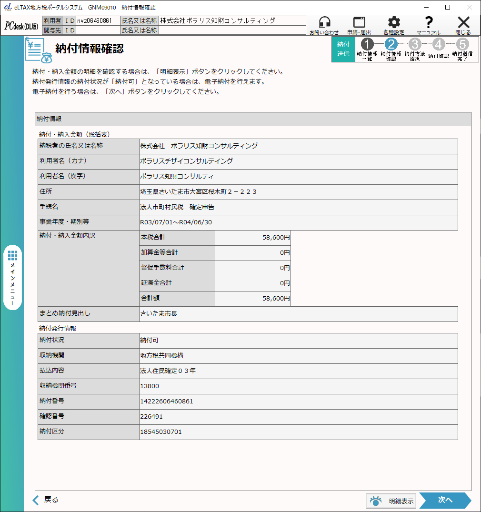This screenshot has width=481, height=512.
Task: Click the 延滞金合計 value 0円
Action: tap(253, 283)
